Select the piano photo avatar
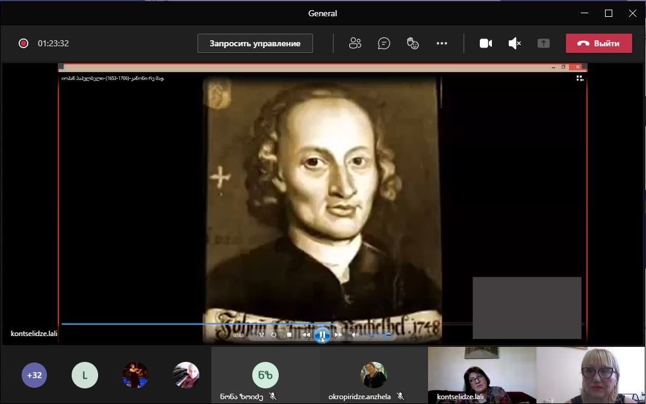 [186, 375]
